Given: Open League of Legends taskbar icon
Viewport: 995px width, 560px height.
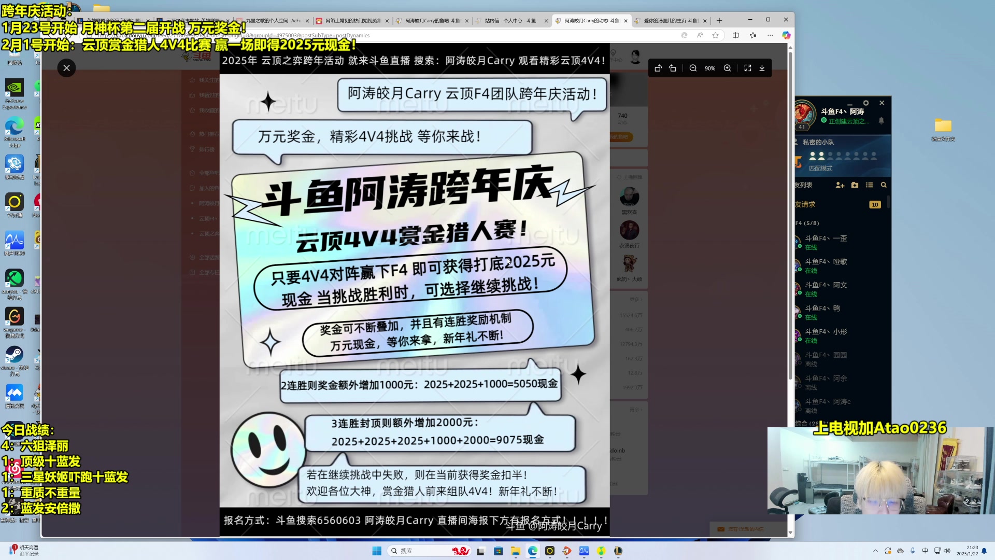Looking at the screenshot, I should click(618, 551).
